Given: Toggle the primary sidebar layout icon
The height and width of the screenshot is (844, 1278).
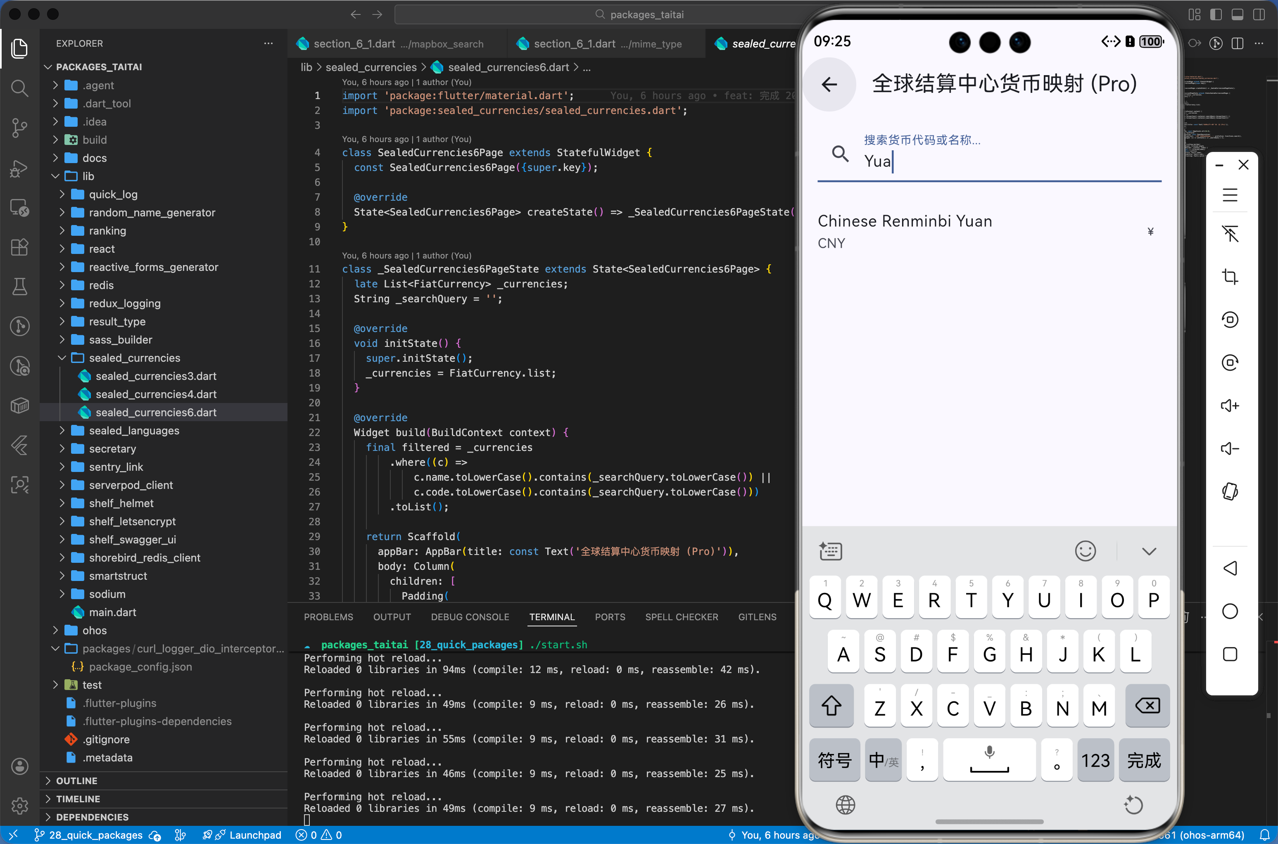Looking at the screenshot, I should pyautogui.click(x=1216, y=14).
